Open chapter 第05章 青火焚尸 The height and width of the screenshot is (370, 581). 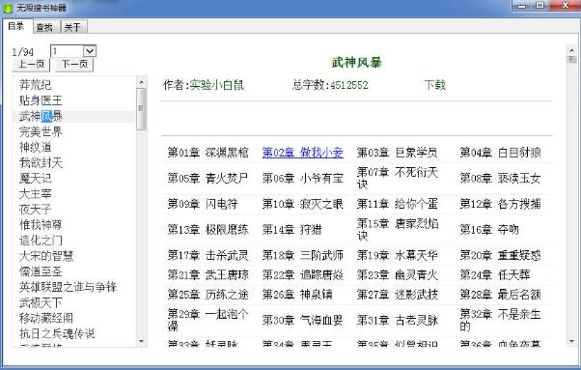click(207, 179)
